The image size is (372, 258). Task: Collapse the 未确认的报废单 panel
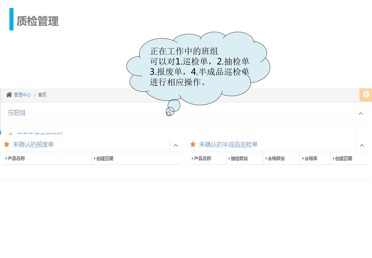tap(175, 145)
